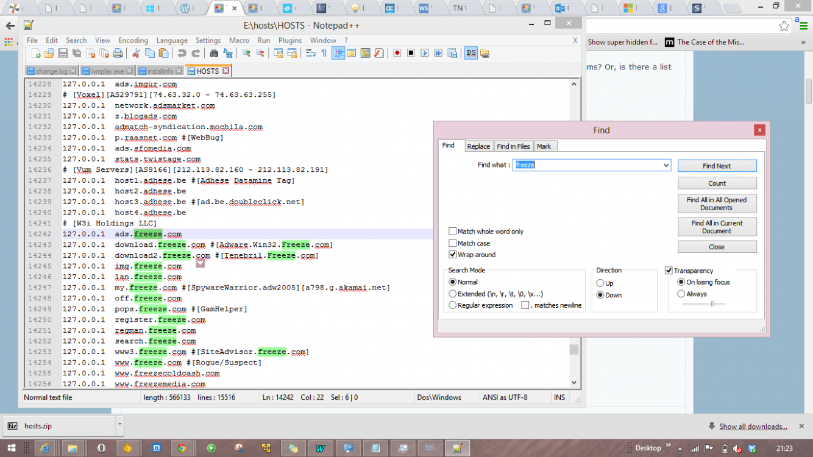This screenshot has height=457, width=813.
Task: Click the Close button in Find dialog
Action: tap(717, 247)
